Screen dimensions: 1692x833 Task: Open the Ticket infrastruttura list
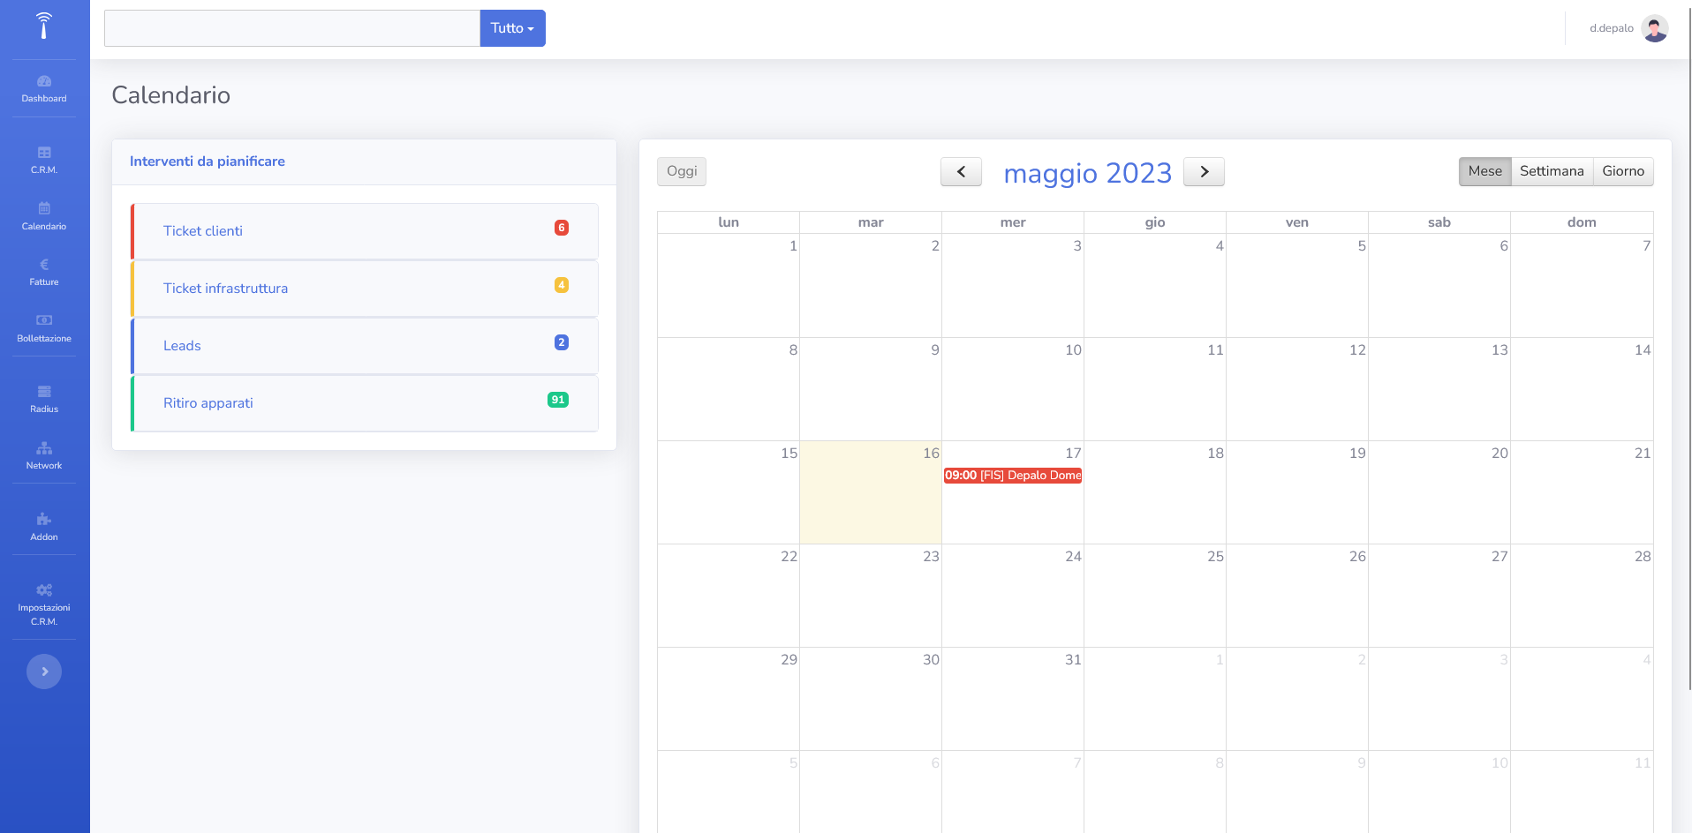tap(365, 289)
